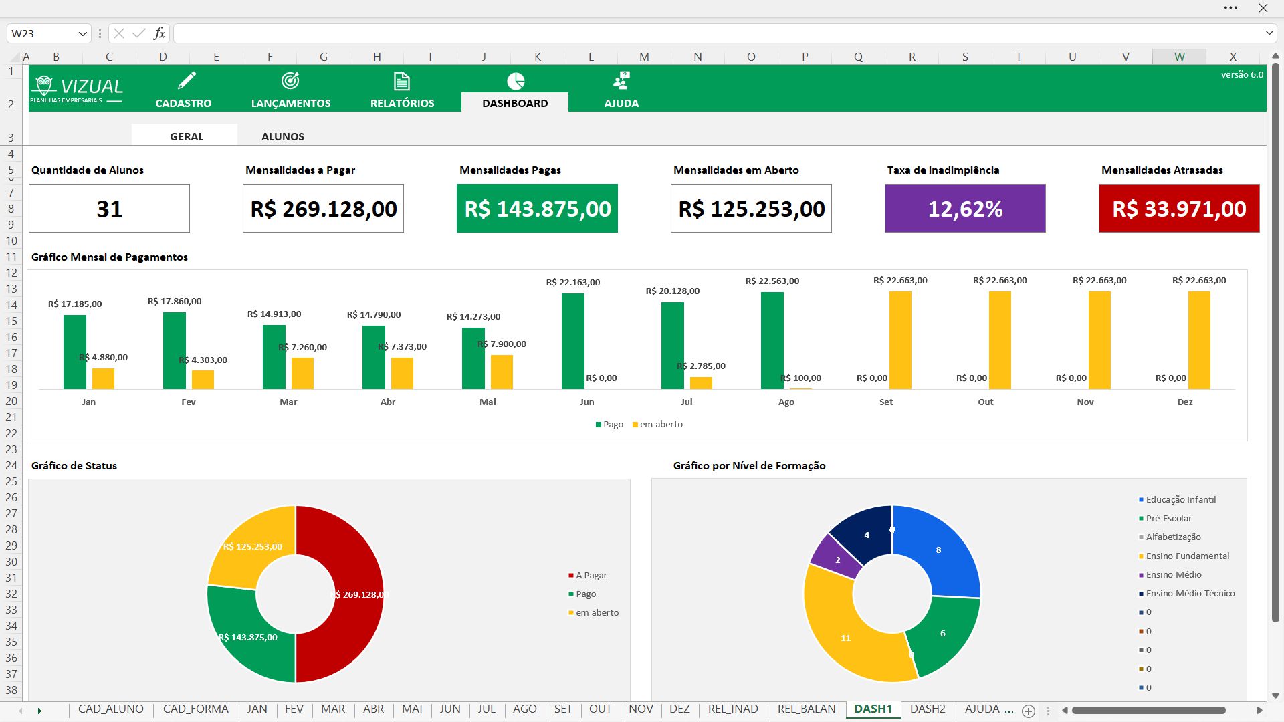Viewport: 1284px width, 722px height.
Task: Open the CAD_ALUNO sheet tab
Action: pos(111,709)
